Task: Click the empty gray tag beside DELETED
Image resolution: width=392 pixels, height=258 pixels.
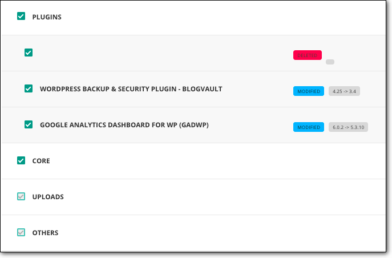Action: point(330,62)
